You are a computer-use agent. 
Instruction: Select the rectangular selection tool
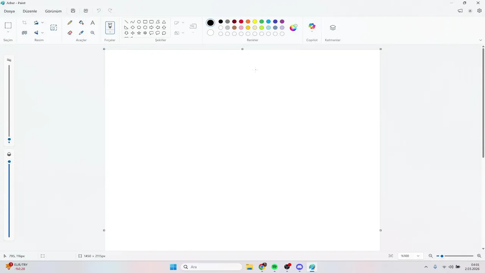(x=8, y=25)
